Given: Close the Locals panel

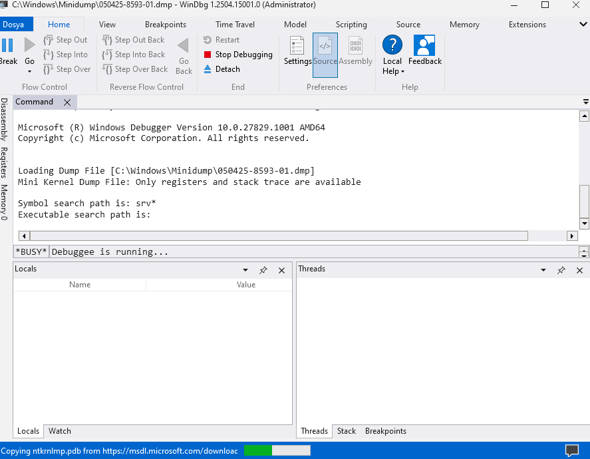Looking at the screenshot, I should pos(281,270).
